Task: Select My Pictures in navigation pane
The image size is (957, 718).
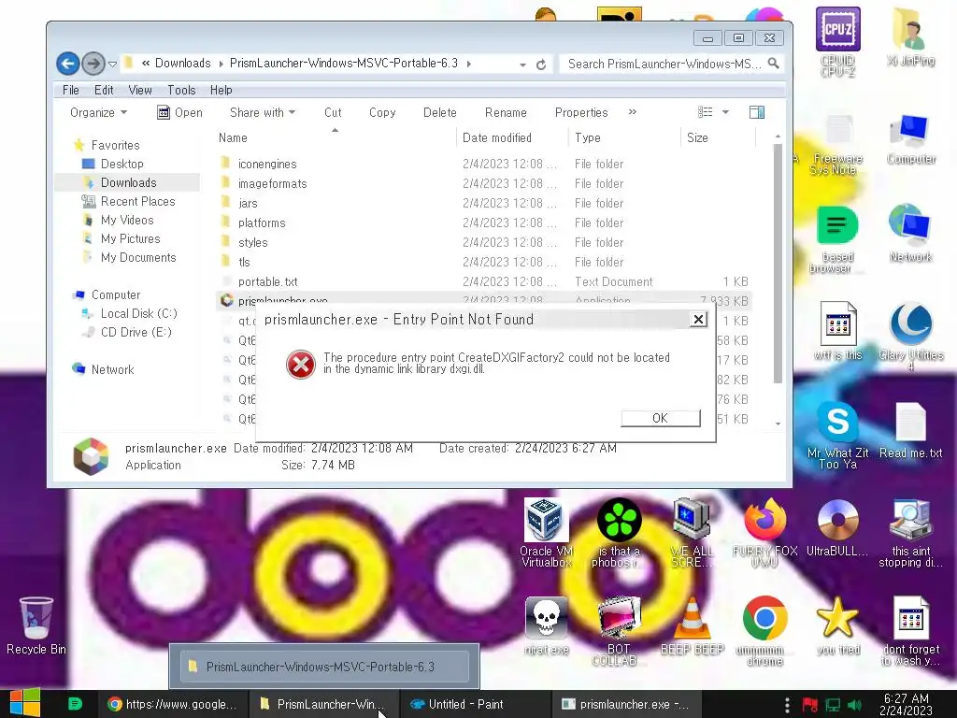Action: click(x=130, y=238)
